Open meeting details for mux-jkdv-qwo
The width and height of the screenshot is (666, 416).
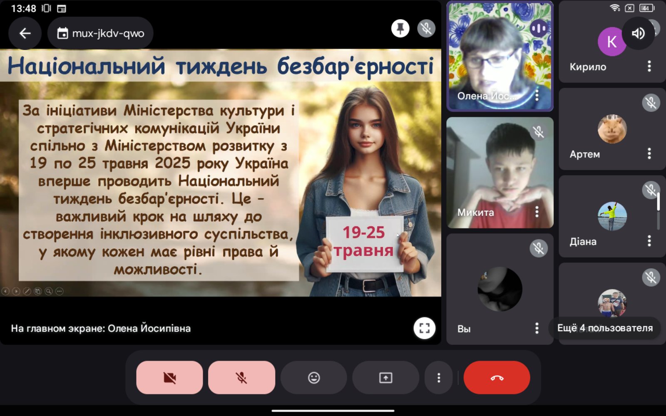pyautogui.click(x=100, y=33)
